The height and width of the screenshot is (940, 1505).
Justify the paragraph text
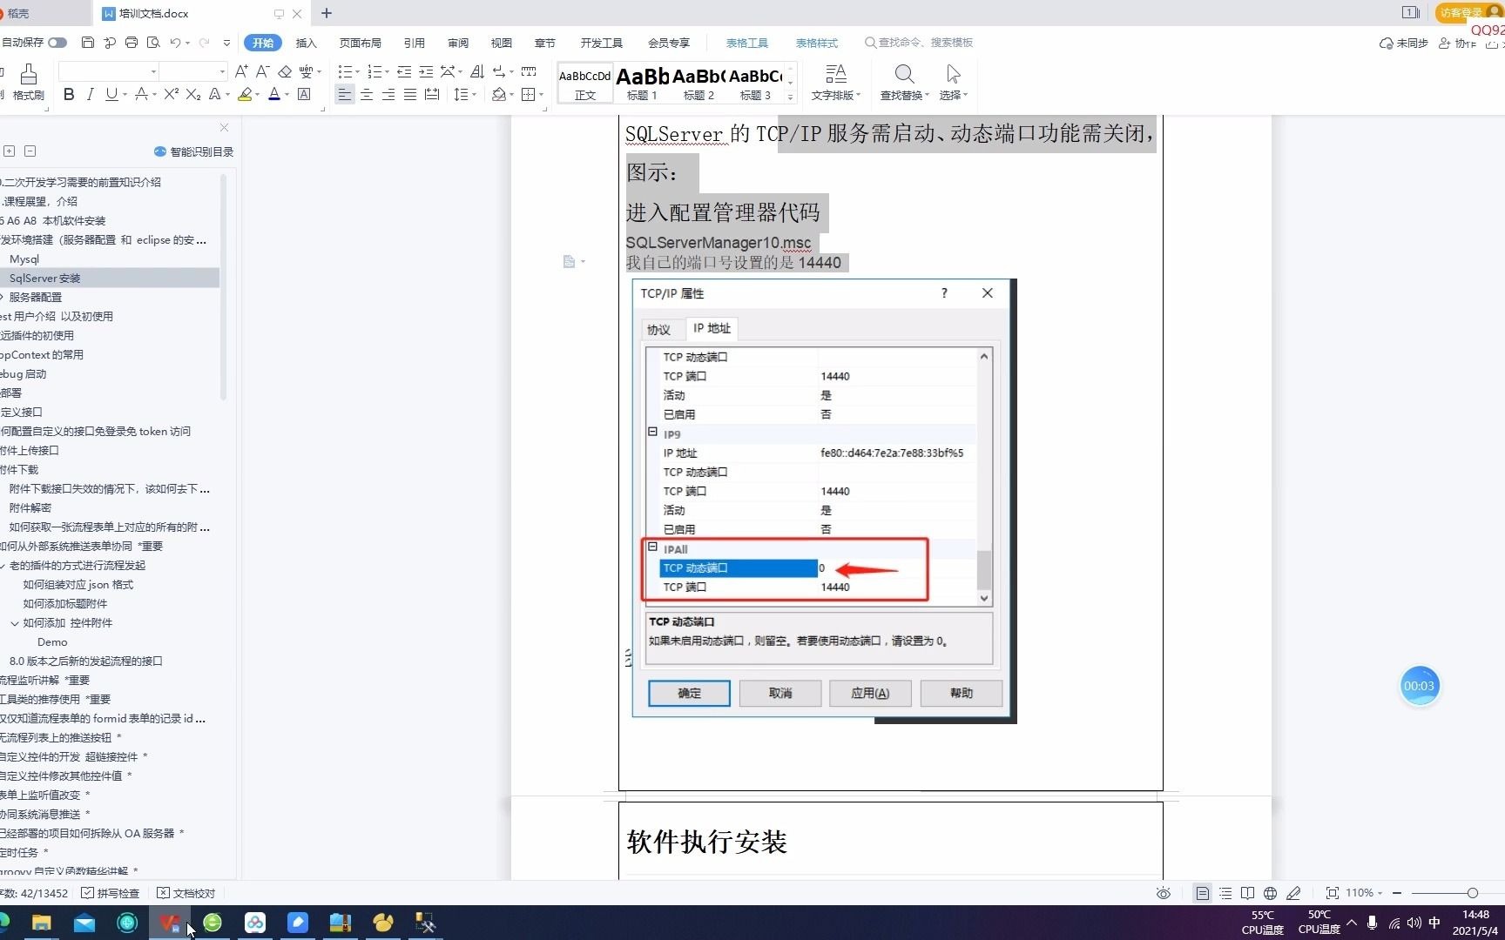point(410,94)
